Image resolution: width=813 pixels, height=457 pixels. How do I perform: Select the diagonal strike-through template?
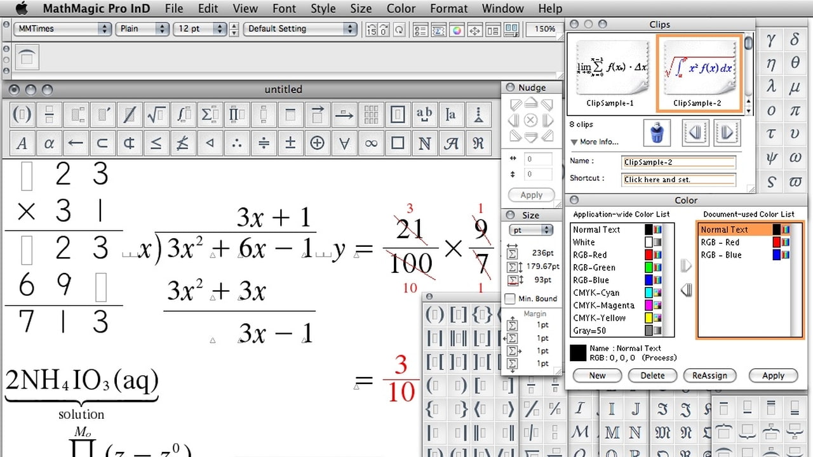click(x=130, y=115)
